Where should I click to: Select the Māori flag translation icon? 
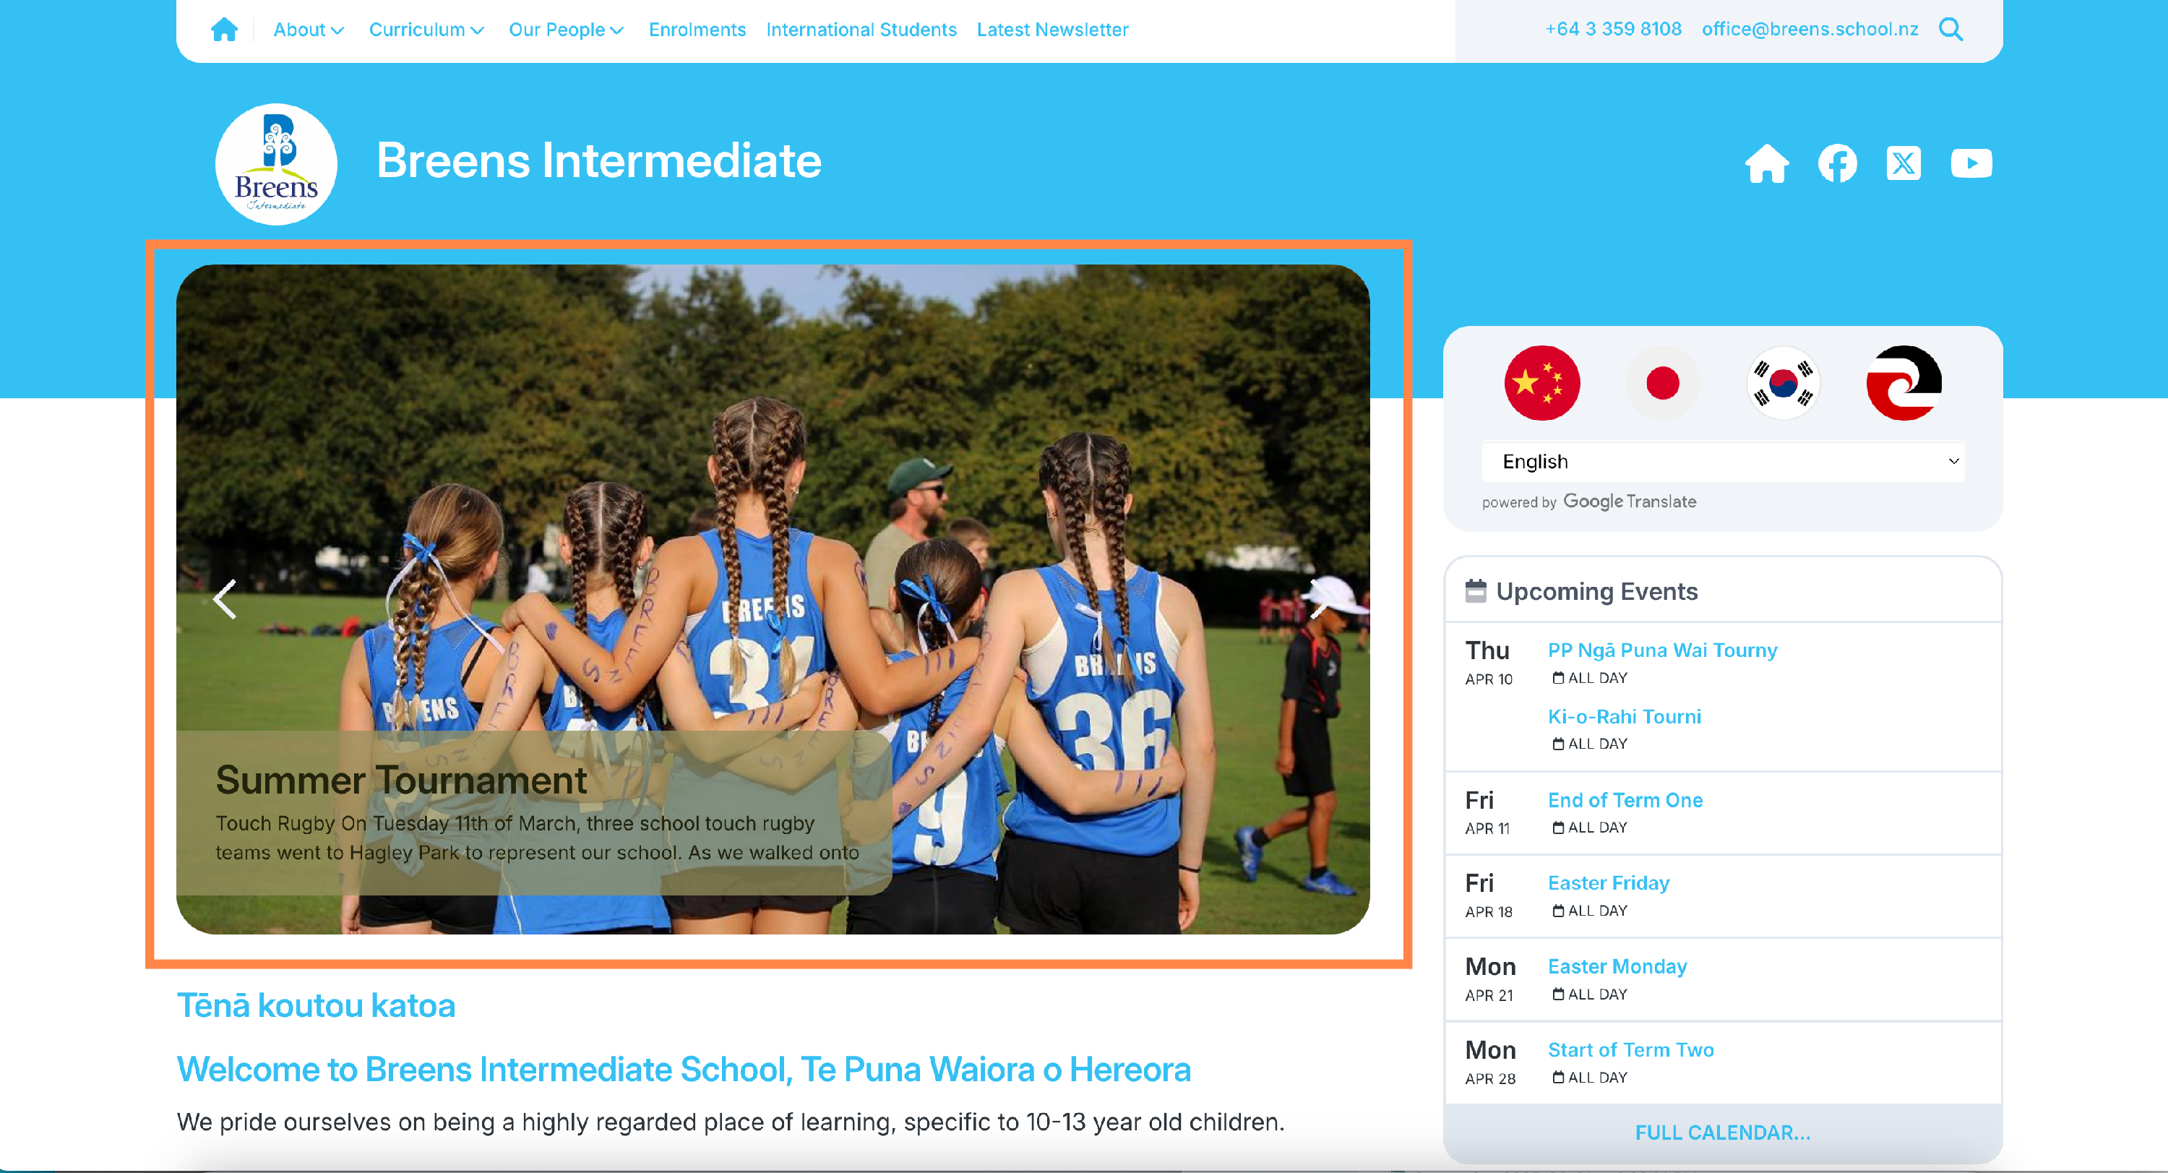(1903, 383)
